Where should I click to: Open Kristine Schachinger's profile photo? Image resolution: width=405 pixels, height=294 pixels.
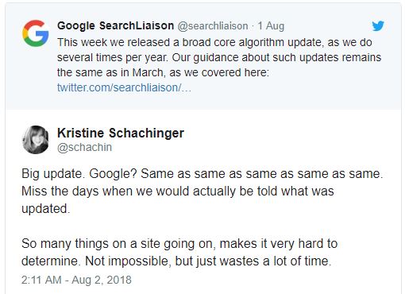pos(36,140)
